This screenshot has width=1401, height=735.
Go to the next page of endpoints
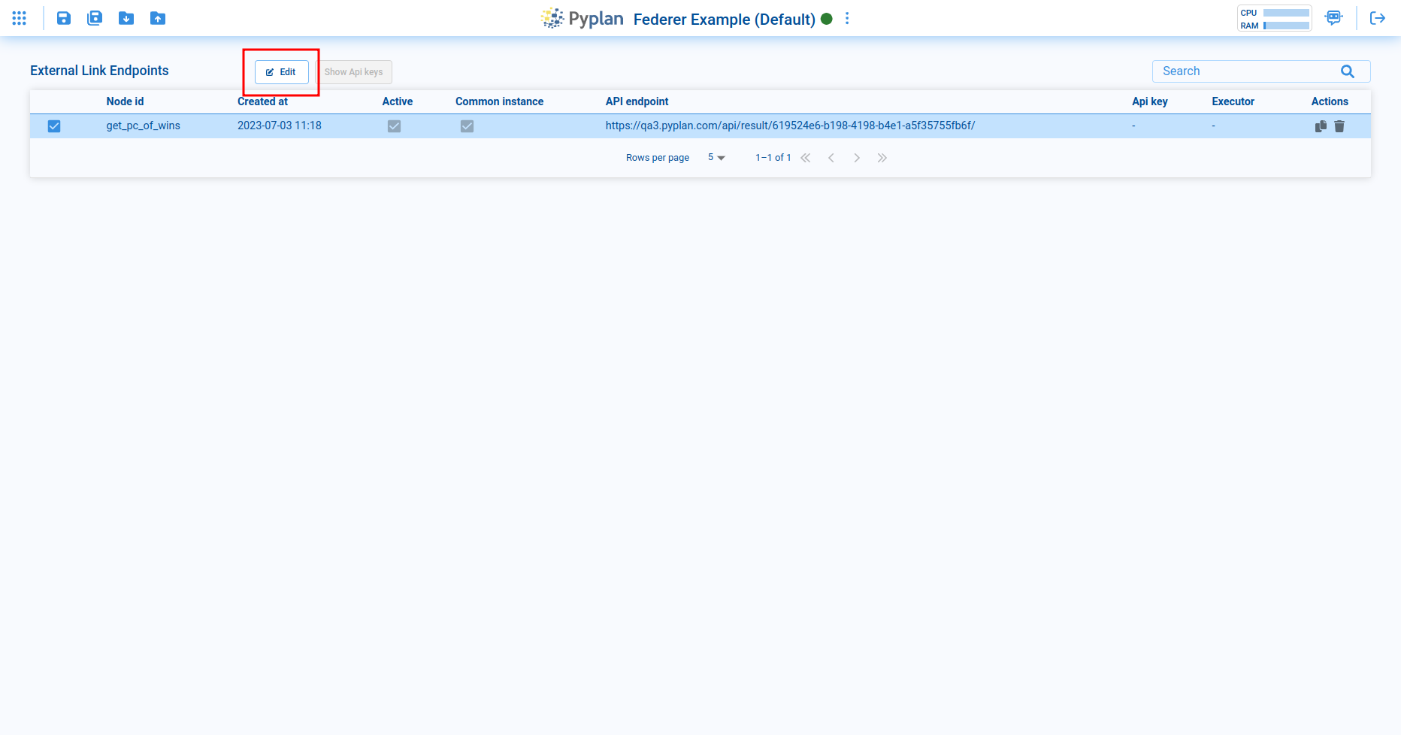(x=856, y=158)
